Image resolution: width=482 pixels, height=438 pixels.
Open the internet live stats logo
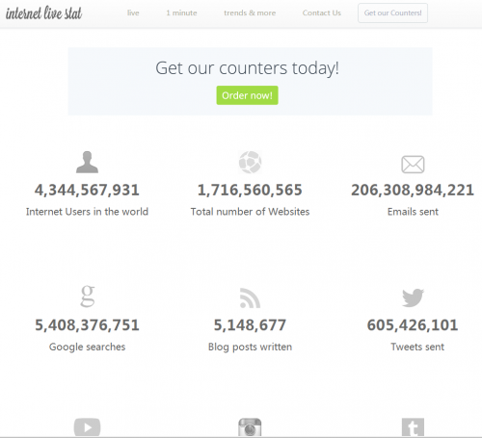tap(43, 13)
